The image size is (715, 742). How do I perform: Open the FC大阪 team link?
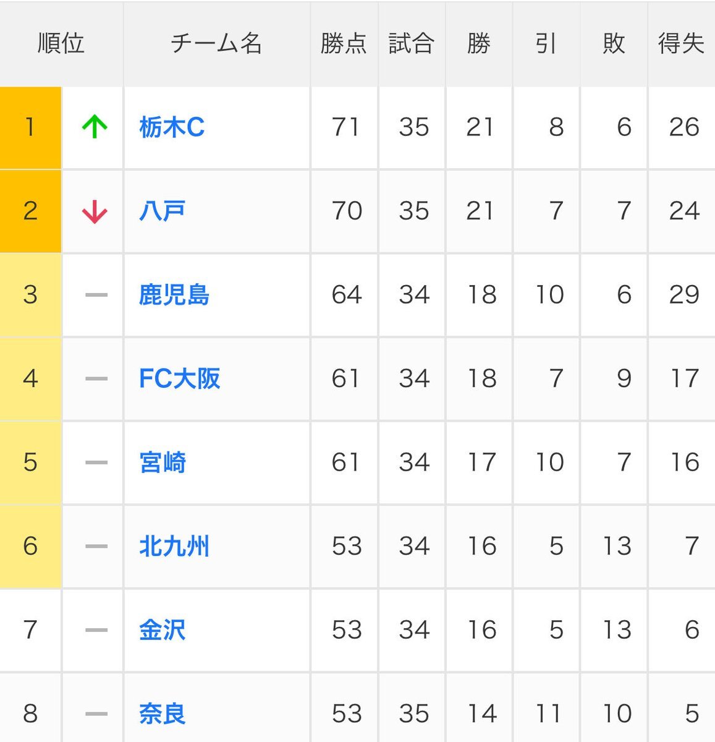click(179, 378)
